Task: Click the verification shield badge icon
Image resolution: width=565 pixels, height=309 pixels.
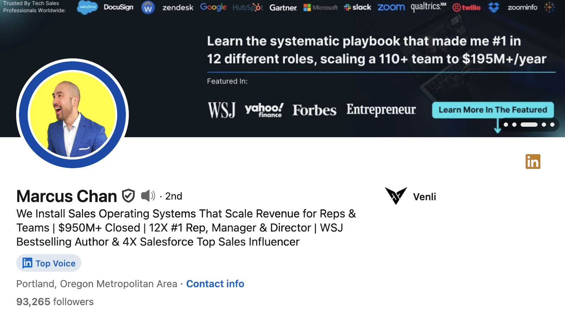Action: coord(128,196)
